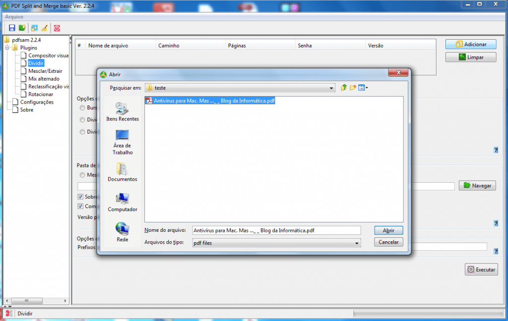Click the load environment folder icon
Screen dimensions: 508x321
click(x=22, y=28)
